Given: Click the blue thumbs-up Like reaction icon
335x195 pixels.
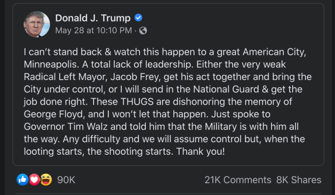Looking at the screenshot, I should [23, 180].
